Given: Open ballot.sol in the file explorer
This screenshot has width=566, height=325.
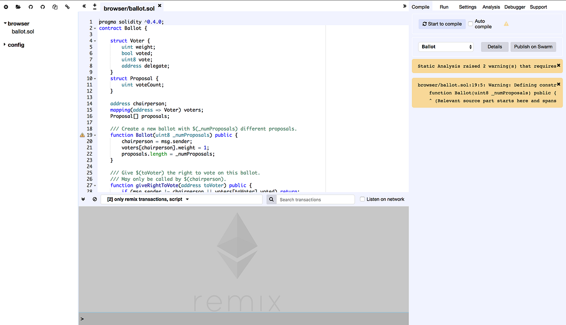Looking at the screenshot, I should coord(23,32).
